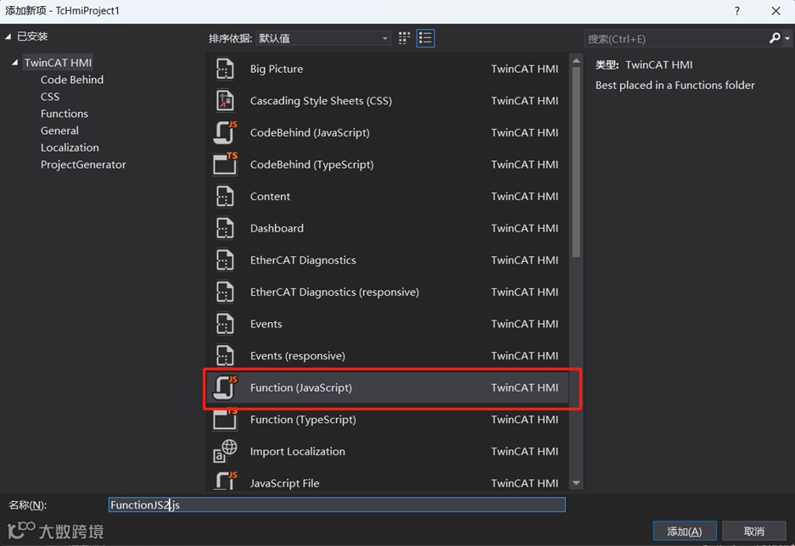Click the Big Picture template icon

(225, 69)
